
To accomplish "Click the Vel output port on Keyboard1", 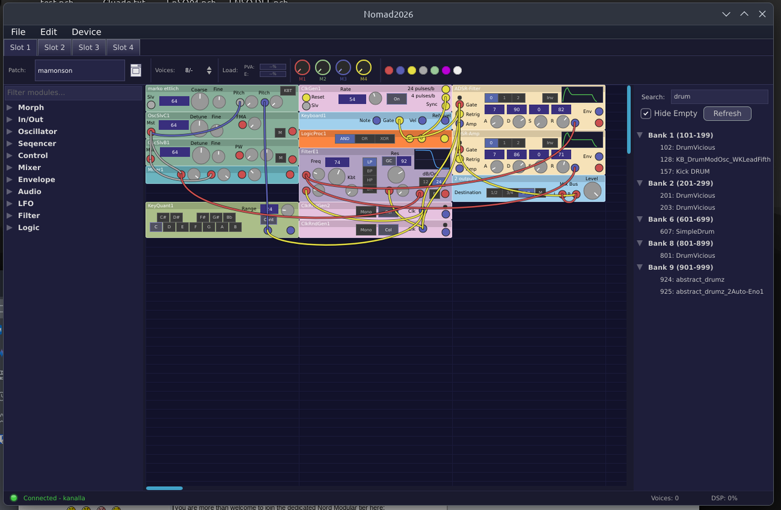I will 421,121.
